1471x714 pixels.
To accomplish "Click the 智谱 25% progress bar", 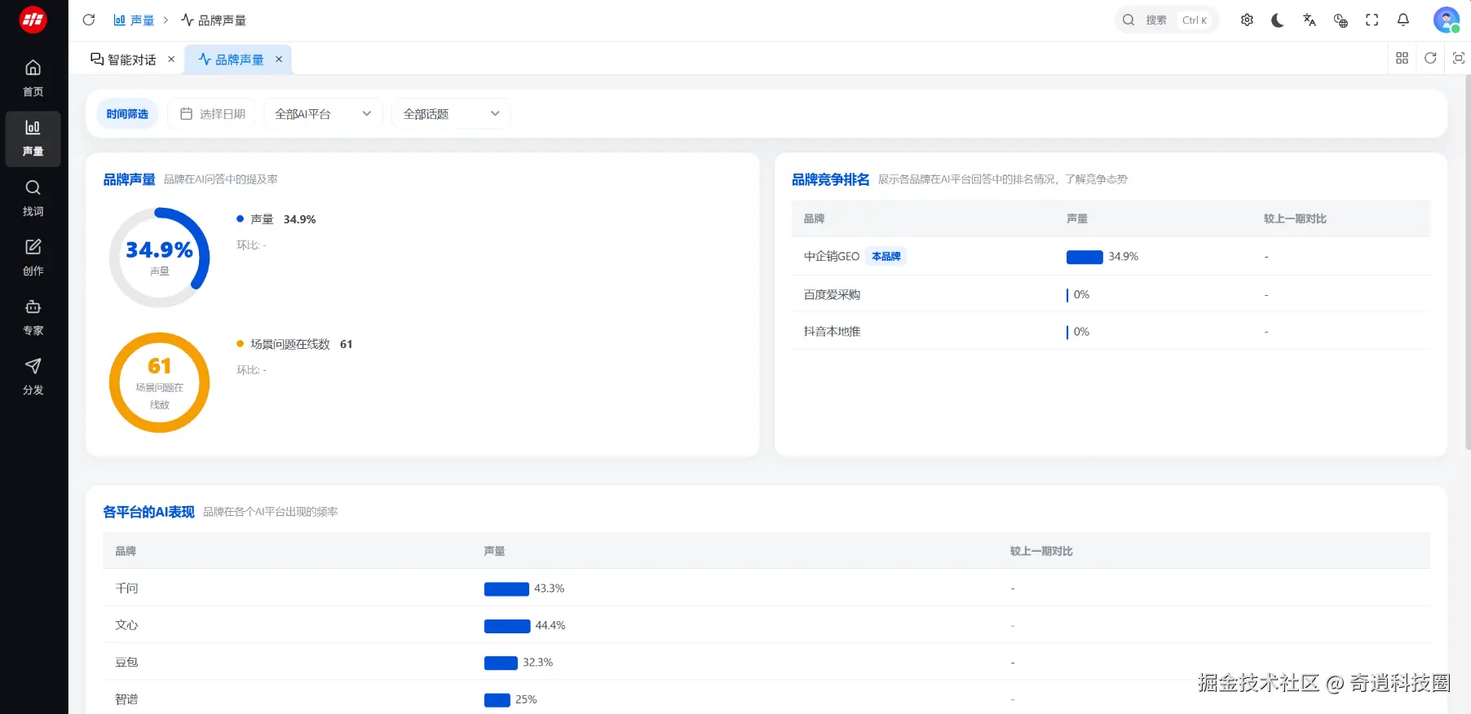I will (x=497, y=700).
